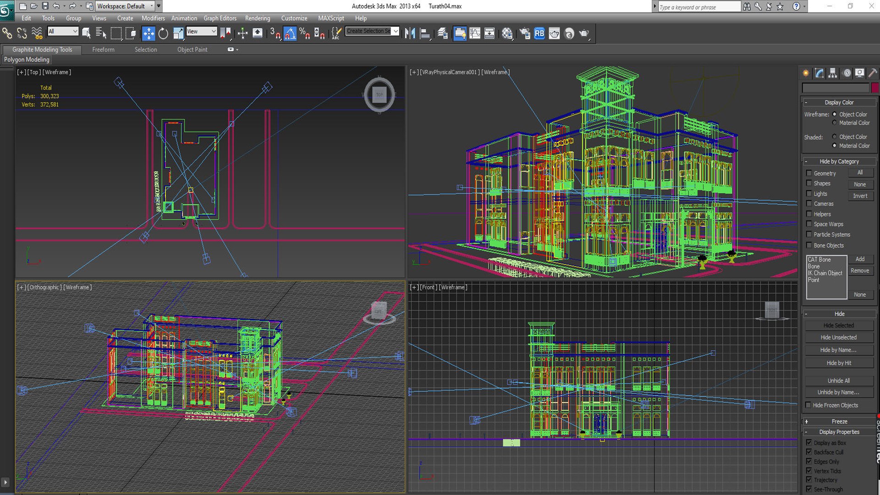Select Wireframe Material Color radio button
The image size is (880, 495).
[x=834, y=123]
